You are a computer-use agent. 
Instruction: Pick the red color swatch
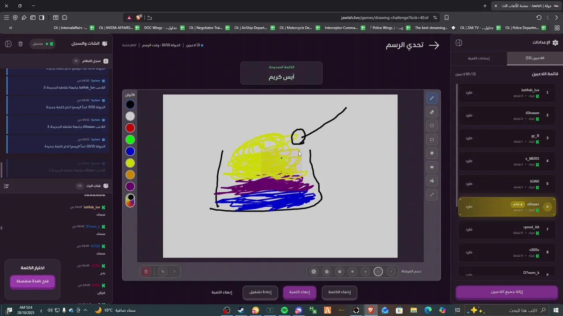(x=130, y=128)
